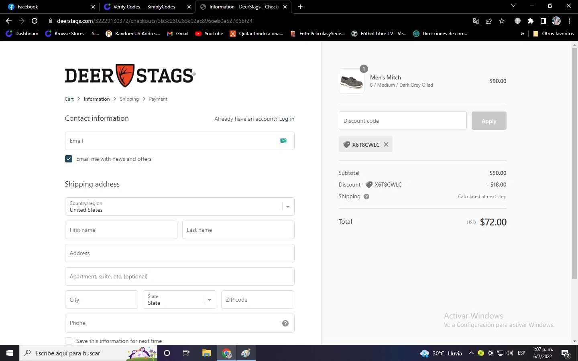Click the Last name field
578x361 pixels.
pos(238,230)
